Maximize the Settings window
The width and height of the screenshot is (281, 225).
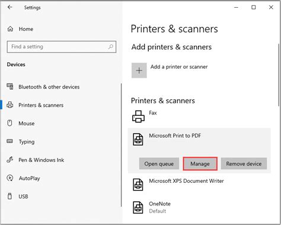254,8
